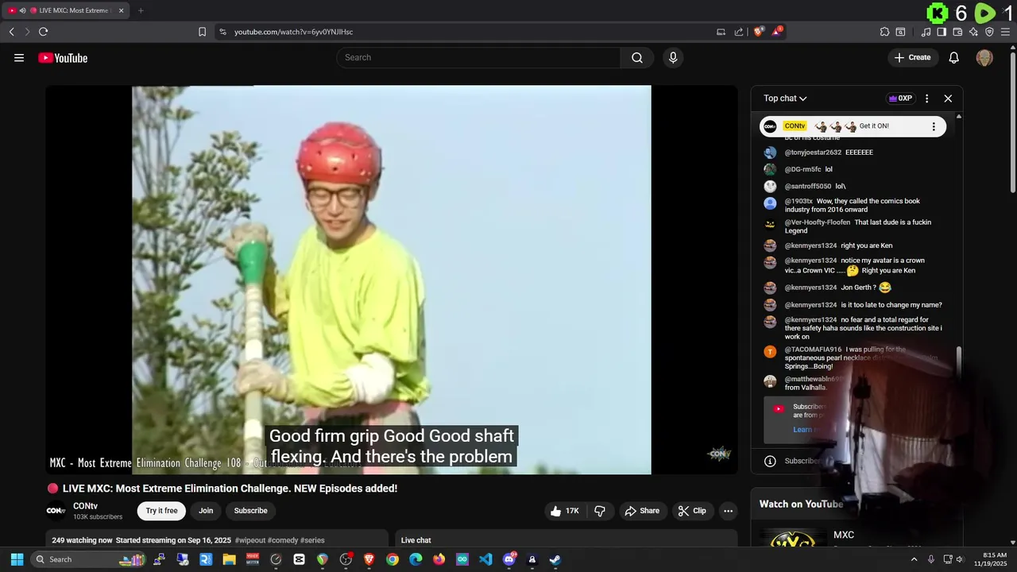Open the browser extensions puzzle icon

[884, 32]
